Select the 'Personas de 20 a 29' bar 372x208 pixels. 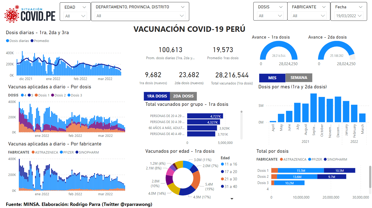point(205,116)
